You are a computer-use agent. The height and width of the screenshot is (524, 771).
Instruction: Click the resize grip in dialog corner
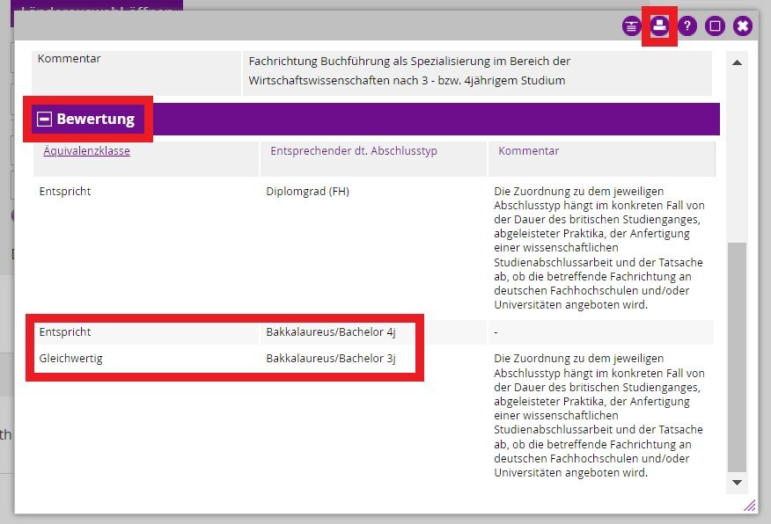point(749,506)
